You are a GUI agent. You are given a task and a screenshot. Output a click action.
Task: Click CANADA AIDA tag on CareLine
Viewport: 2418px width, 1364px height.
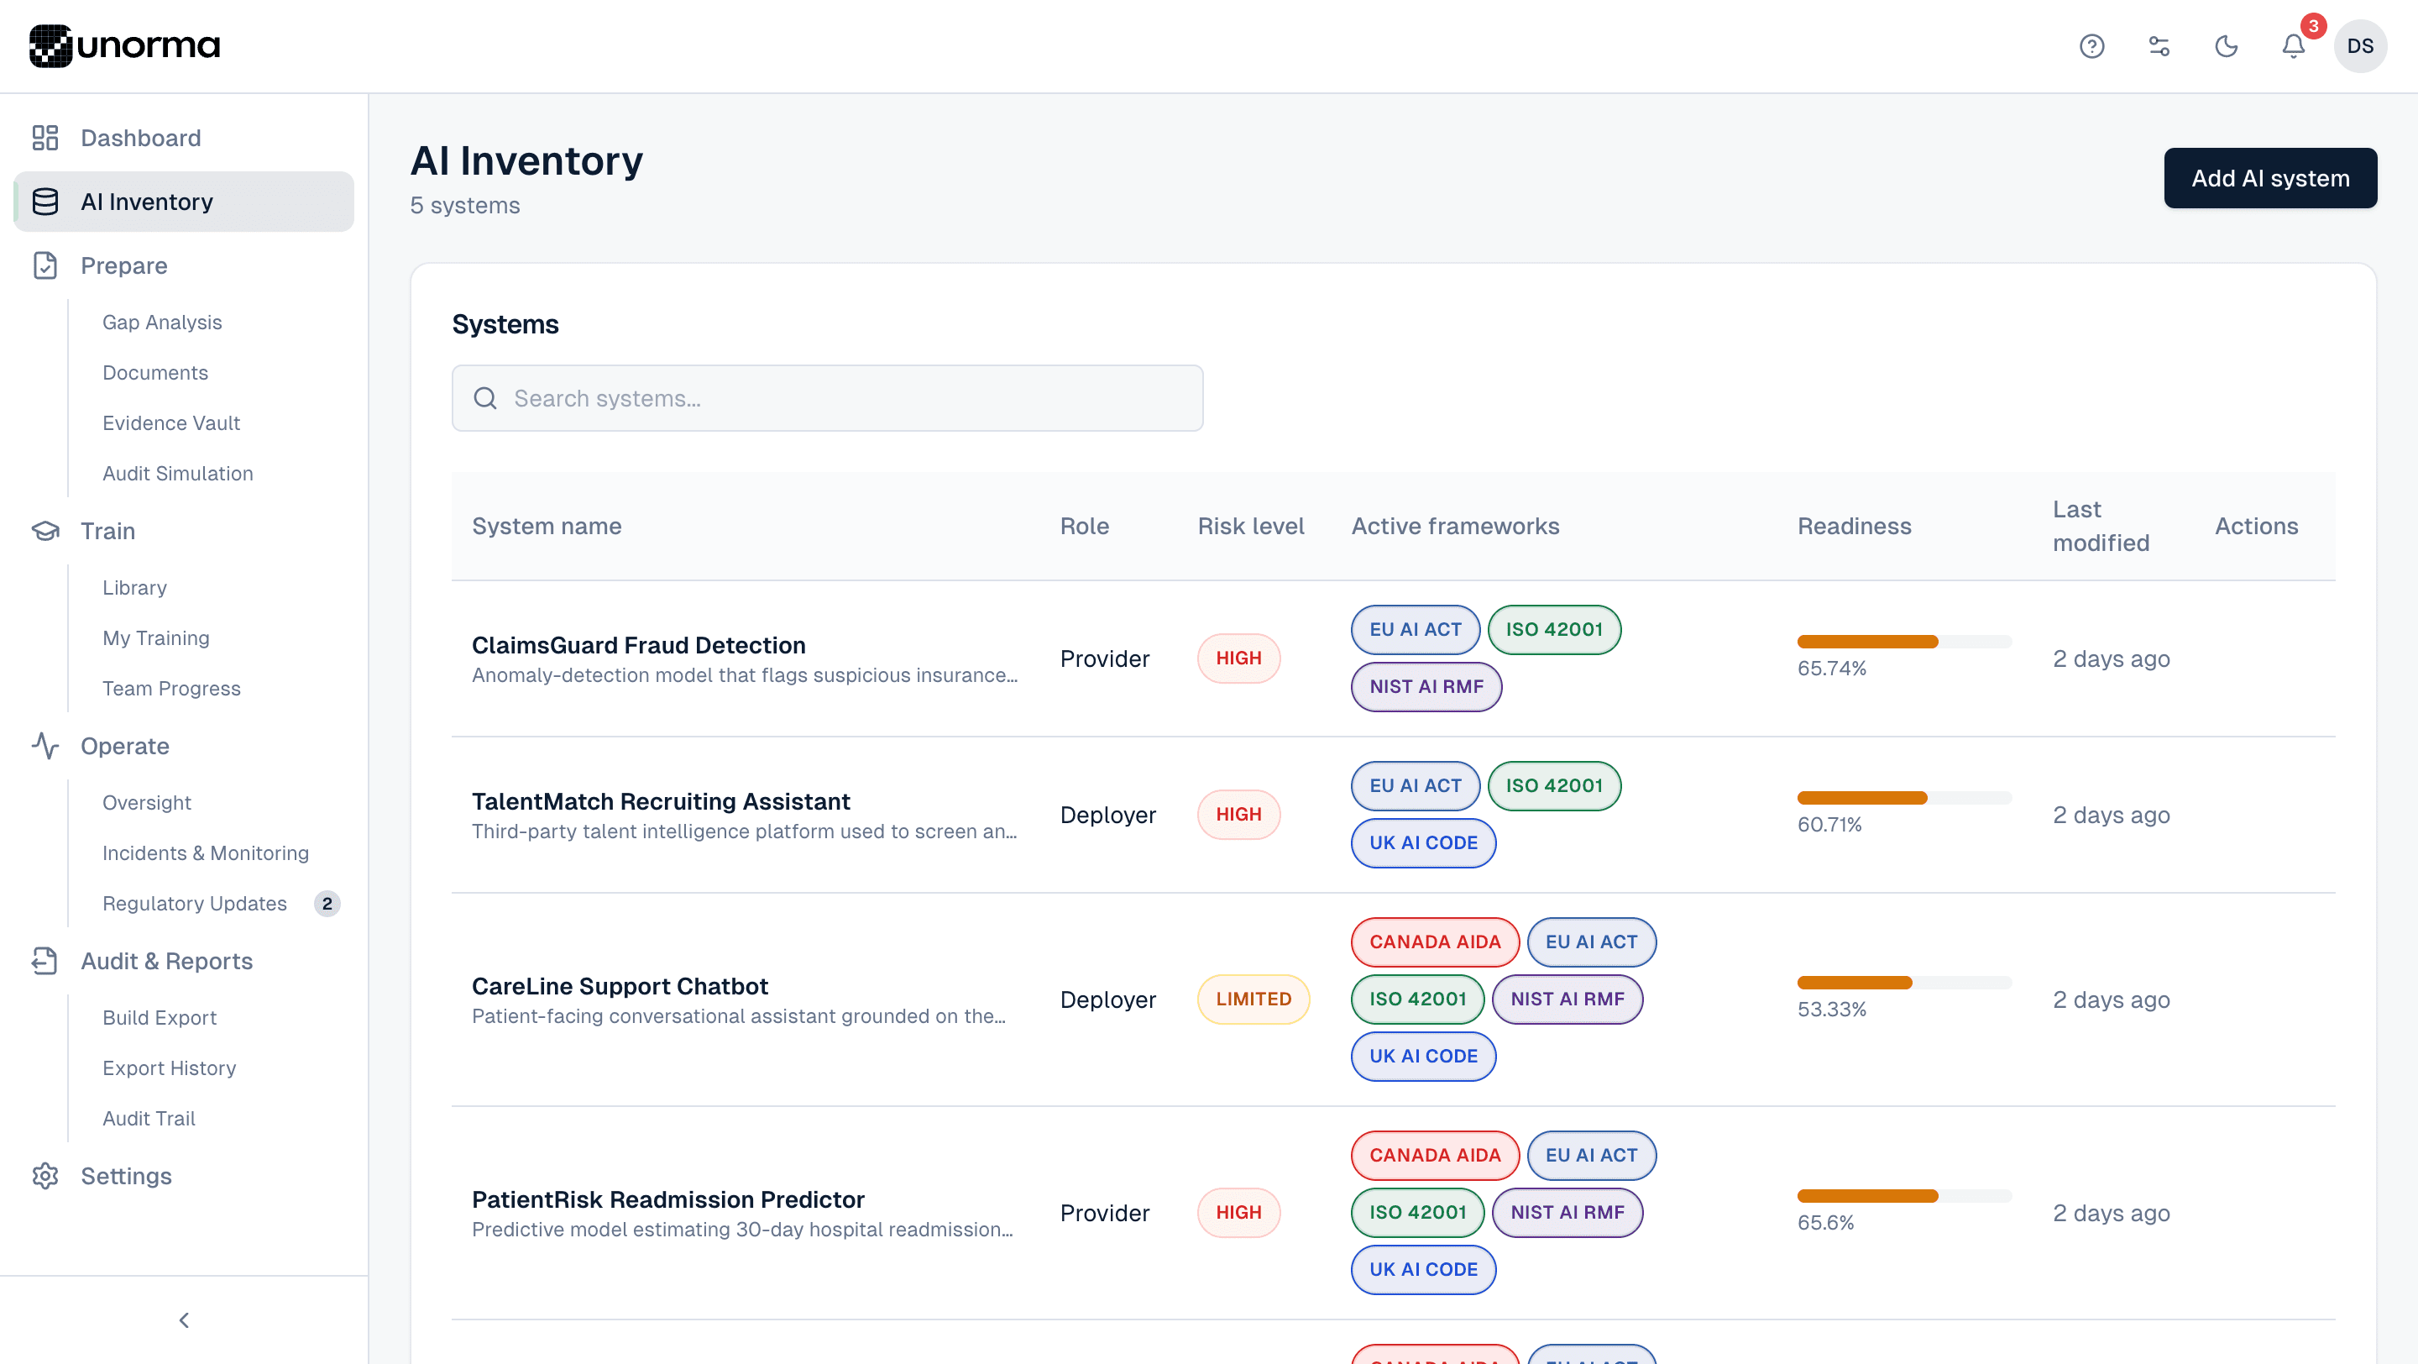(x=1434, y=942)
